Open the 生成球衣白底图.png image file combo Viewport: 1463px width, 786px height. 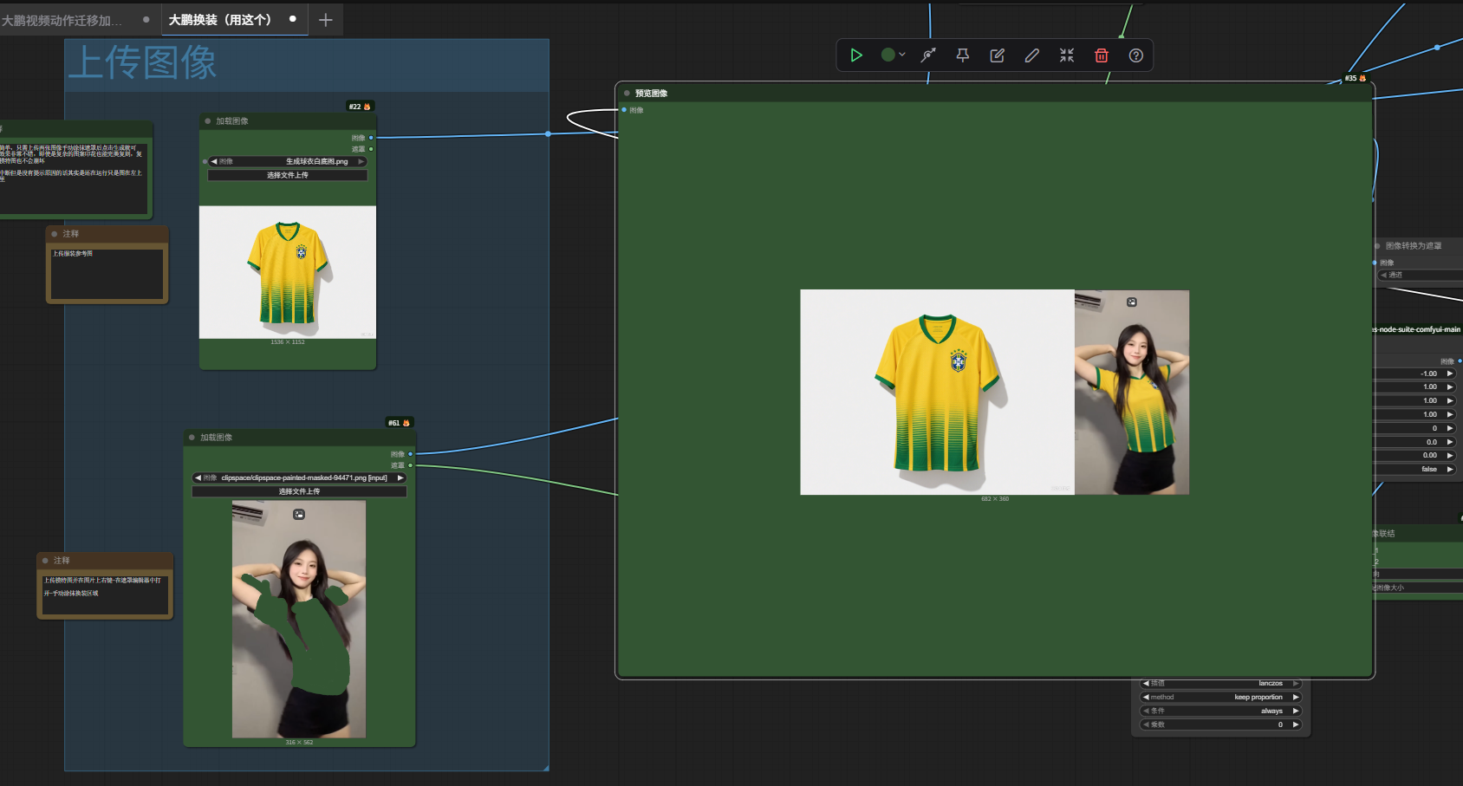pyautogui.click(x=288, y=161)
